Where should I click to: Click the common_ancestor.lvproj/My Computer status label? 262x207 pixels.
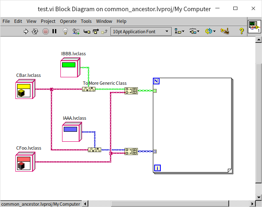[x=40, y=204]
